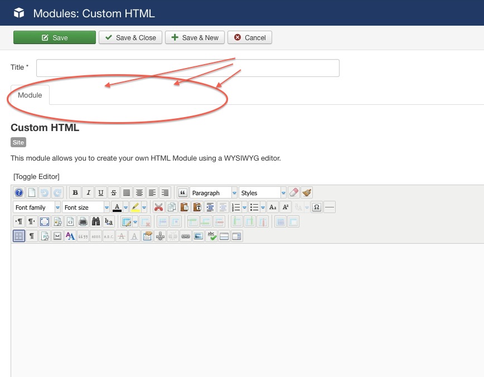Paste as plain text

pyautogui.click(x=197, y=207)
